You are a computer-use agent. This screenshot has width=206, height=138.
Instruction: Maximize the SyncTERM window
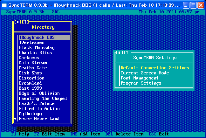point(193,5)
